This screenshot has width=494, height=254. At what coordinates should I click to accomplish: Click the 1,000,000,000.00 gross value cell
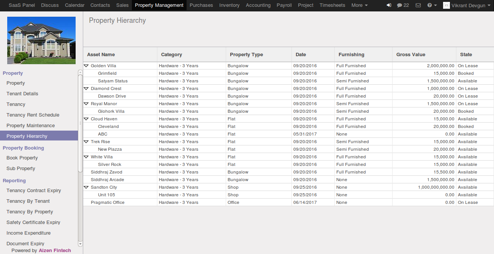[424, 187]
